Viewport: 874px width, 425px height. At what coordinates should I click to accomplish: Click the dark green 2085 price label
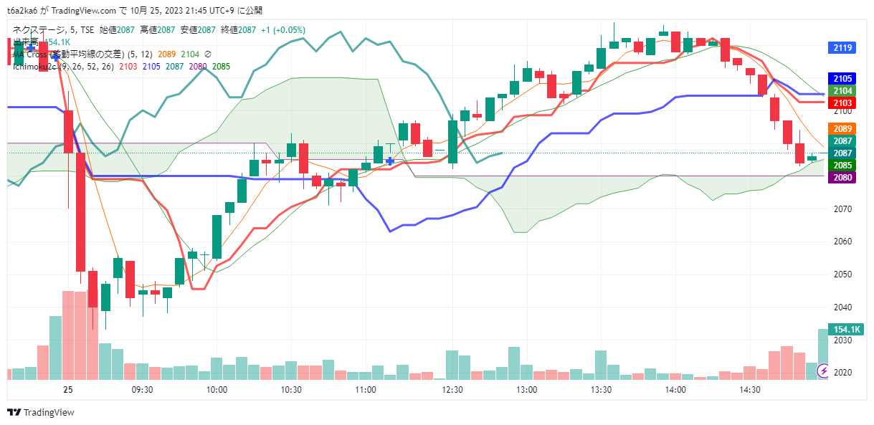pos(842,166)
